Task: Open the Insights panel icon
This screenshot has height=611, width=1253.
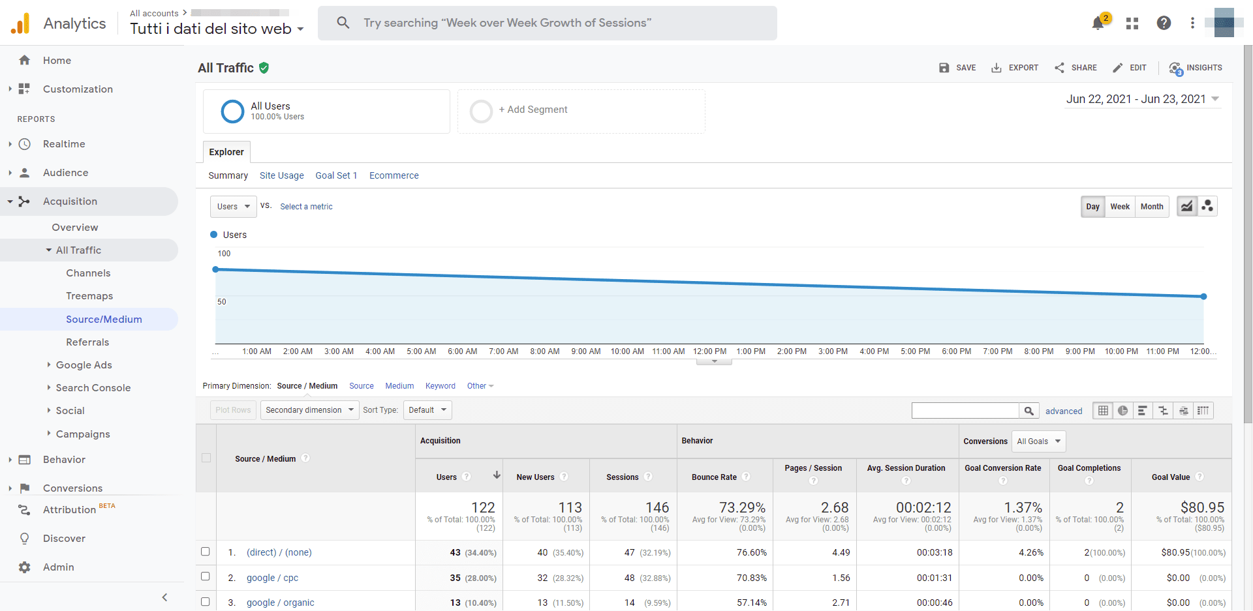Action: 1196,68
